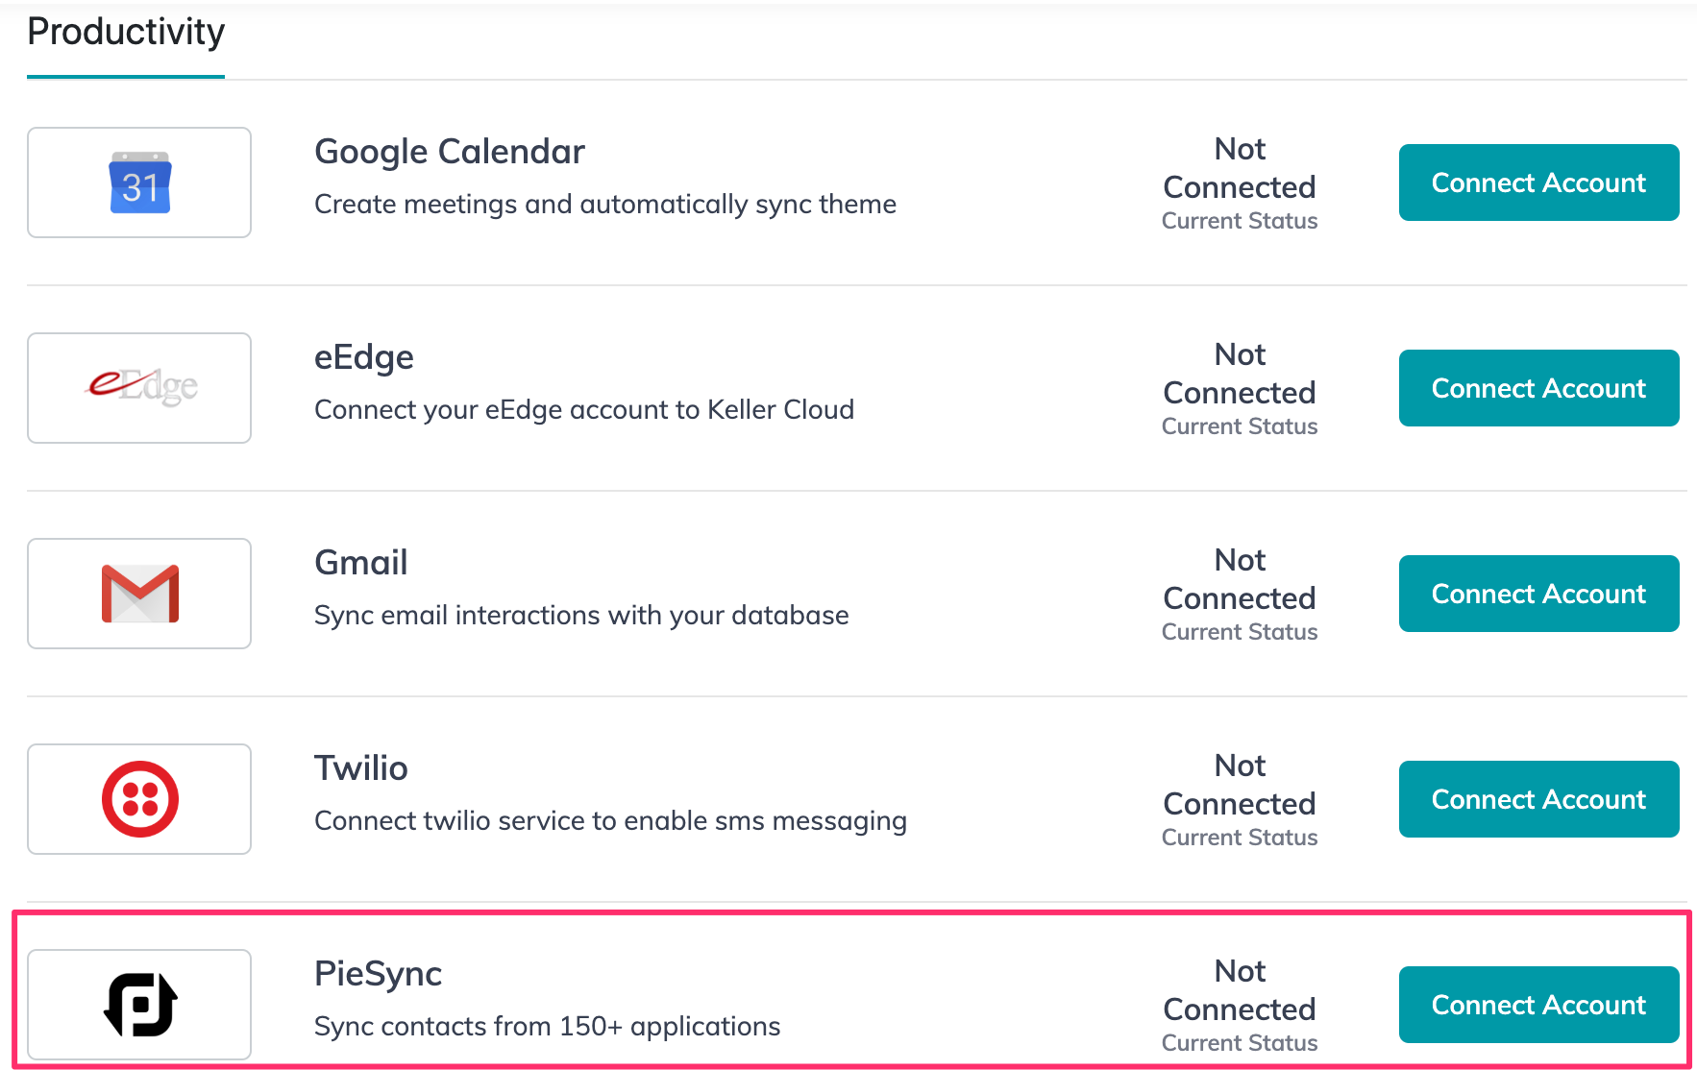Select the Gmail integration title
Screen dimensions: 1697x1070
(361, 563)
